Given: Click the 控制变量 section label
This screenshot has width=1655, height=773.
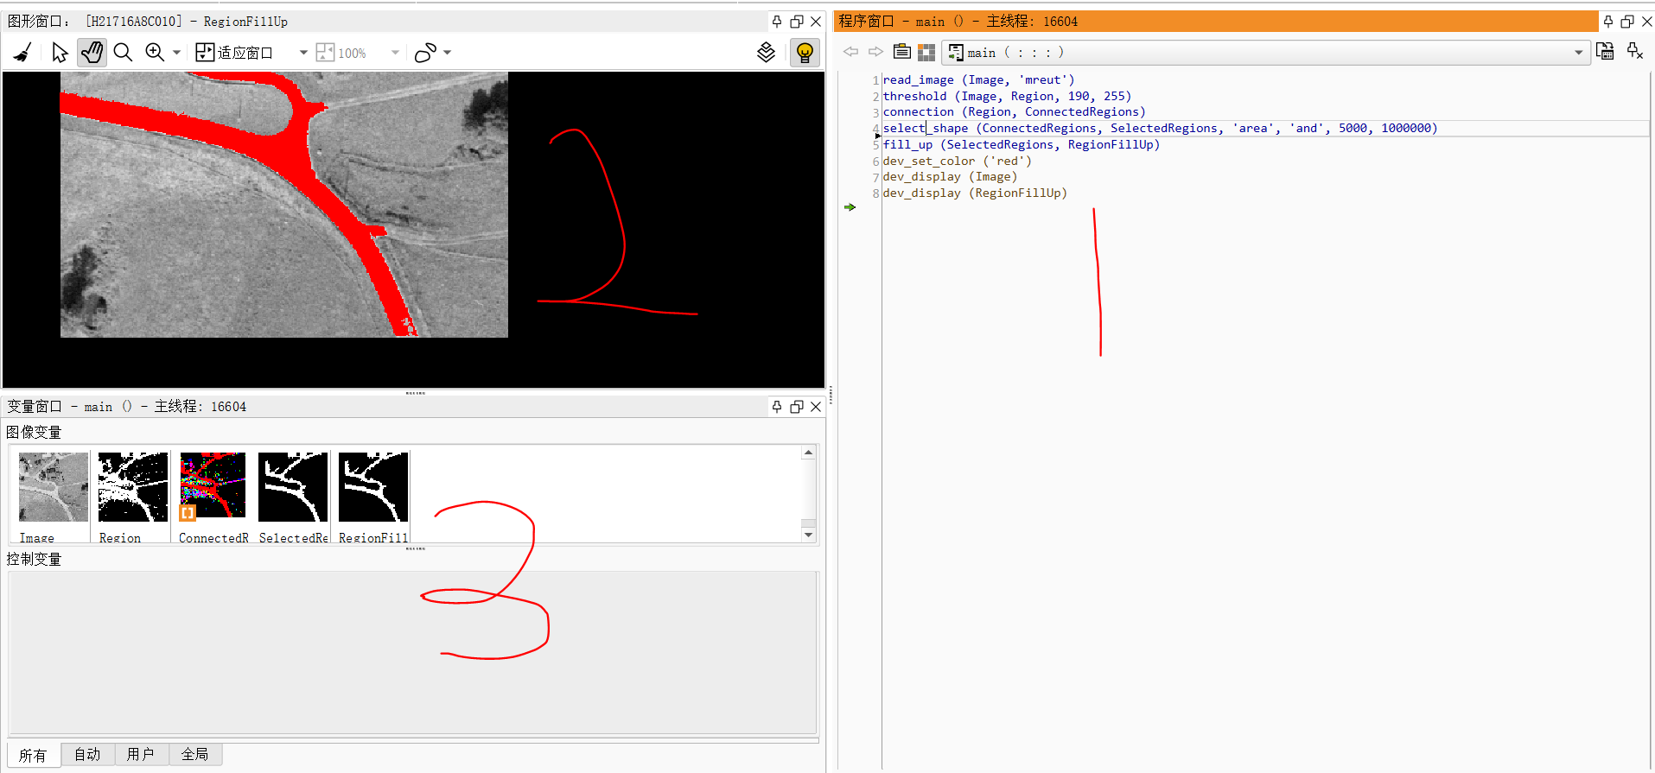Looking at the screenshot, I should pos(34,559).
